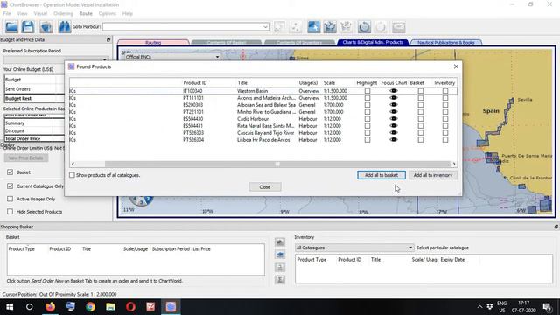
Task: Switch to Nautical Publications & Books tab
Action: tap(446, 43)
